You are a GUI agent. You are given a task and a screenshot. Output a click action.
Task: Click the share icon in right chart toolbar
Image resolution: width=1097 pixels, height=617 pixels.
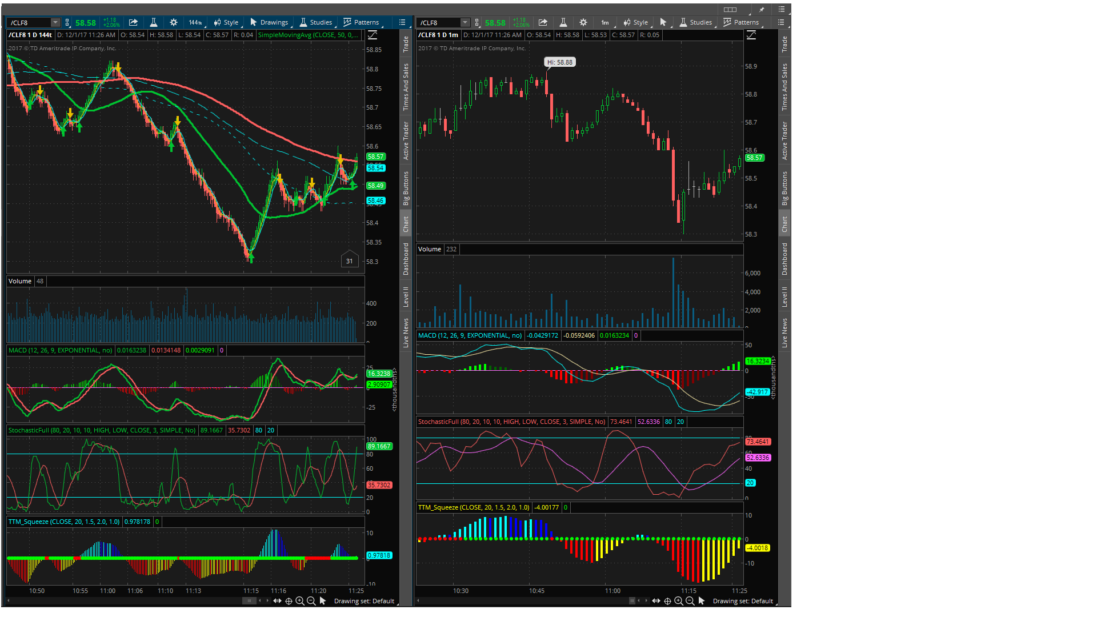coord(543,22)
